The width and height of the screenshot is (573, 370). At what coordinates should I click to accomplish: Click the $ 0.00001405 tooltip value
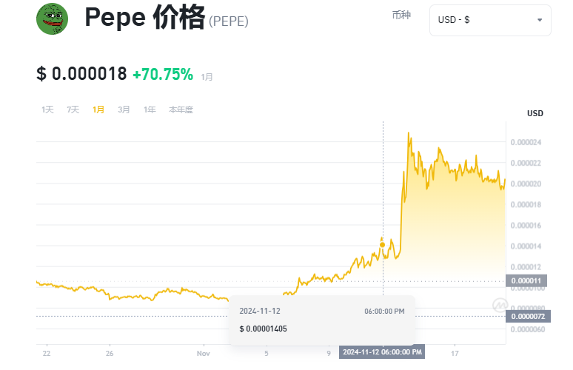[264, 328]
